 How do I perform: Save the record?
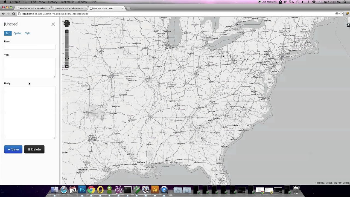click(x=13, y=149)
